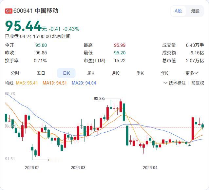The height and width of the screenshot is (190, 209).
Task: Click the 昨收 value 95.85
Action: tap(41, 53)
